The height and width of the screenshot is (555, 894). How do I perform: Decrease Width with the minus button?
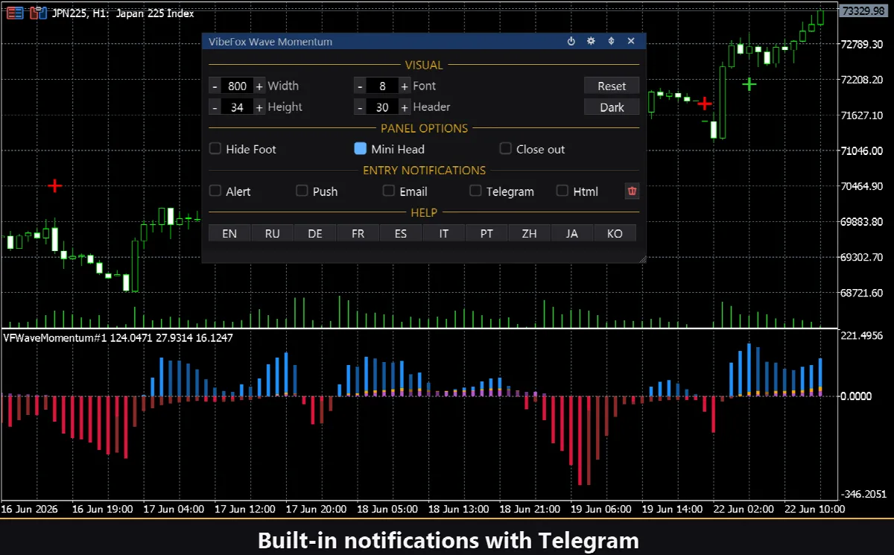click(x=215, y=86)
